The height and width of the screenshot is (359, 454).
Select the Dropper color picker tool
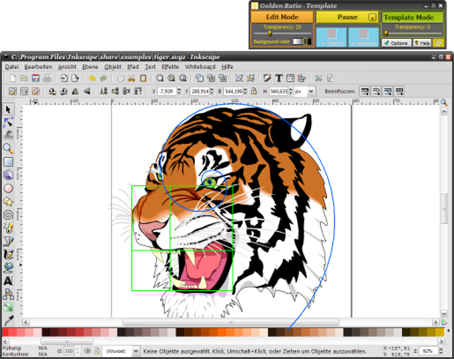tap(9, 320)
